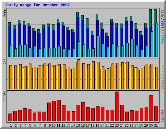The height and width of the screenshot is (129, 166).
Task: Click day label 22 on the x-axis
Action: pos(112,125)
